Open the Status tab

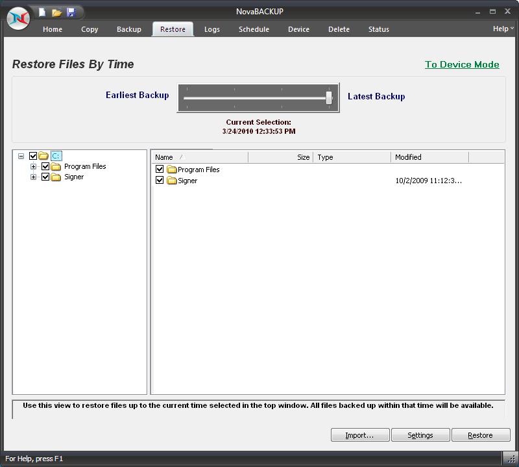click(x=379, y=29)
